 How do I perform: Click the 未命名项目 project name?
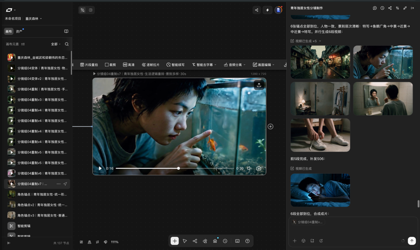click(12, 19)
